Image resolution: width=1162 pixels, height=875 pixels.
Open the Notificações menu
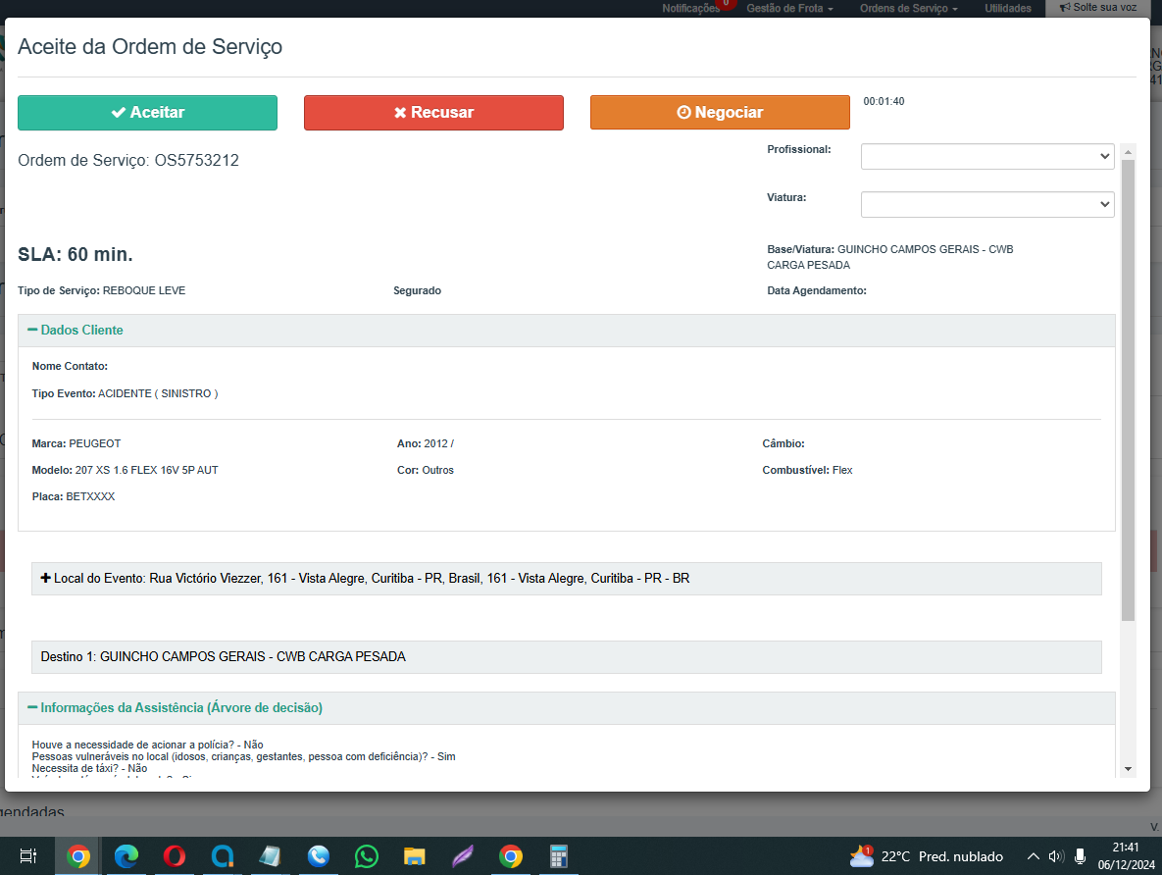(690, 8)
